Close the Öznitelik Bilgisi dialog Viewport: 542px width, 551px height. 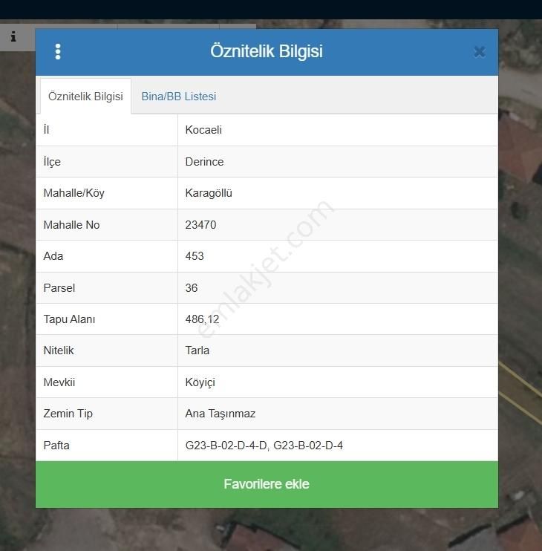coord(479,52)
